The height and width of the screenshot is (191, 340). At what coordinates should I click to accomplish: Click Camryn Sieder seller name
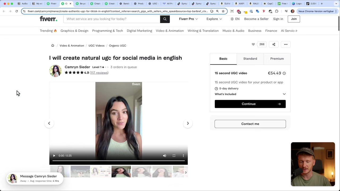point(77,67)
